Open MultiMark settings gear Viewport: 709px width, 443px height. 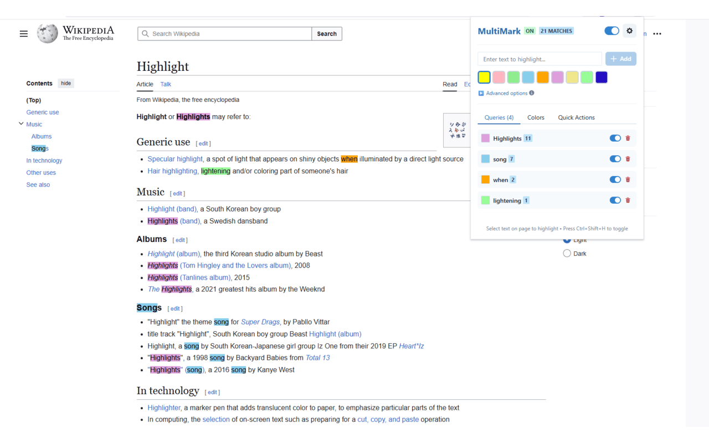629,31
